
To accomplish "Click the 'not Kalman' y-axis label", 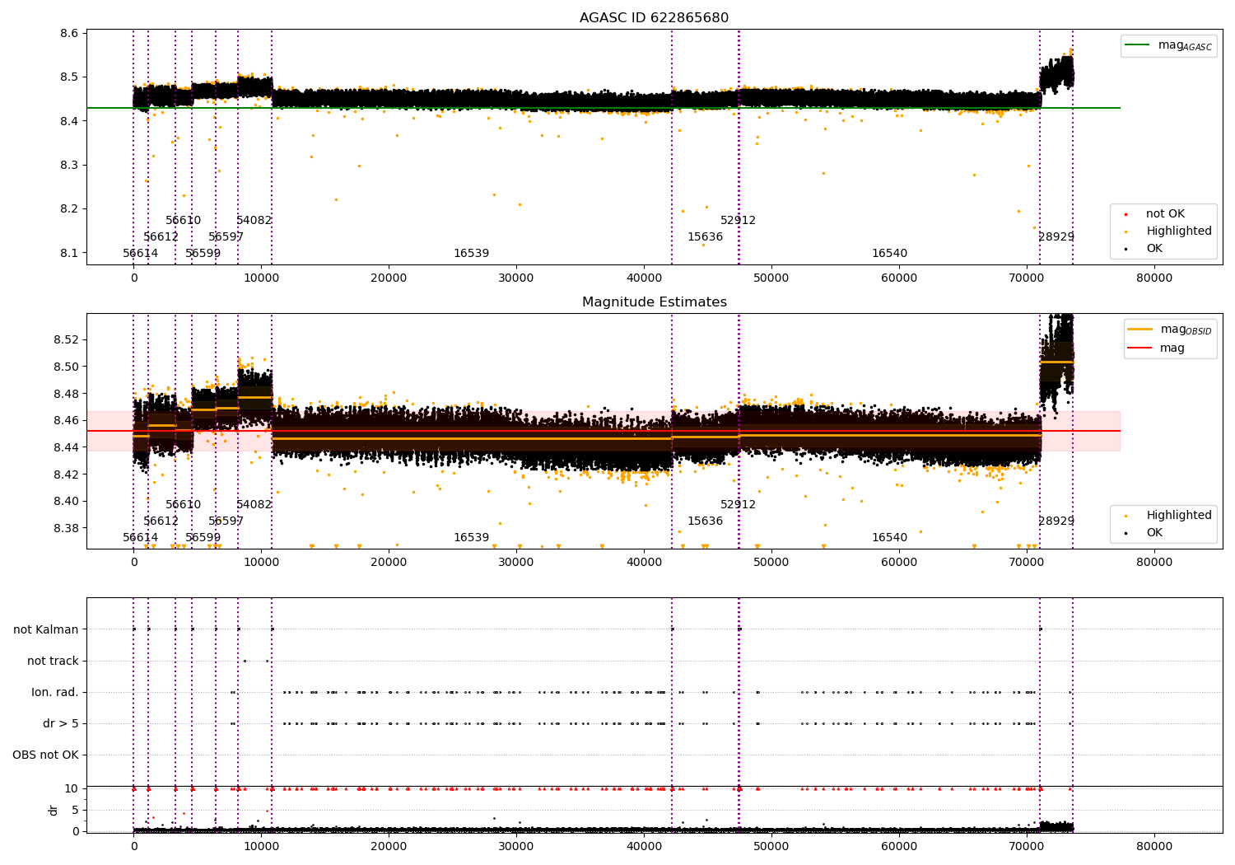I will (x=46, y=629).
